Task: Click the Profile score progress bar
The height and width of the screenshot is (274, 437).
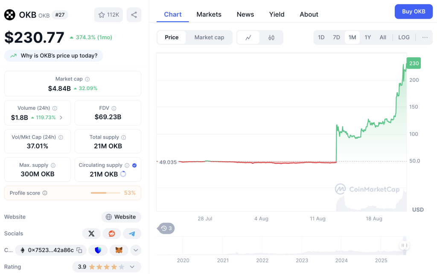Action: (x=105, y=193)
